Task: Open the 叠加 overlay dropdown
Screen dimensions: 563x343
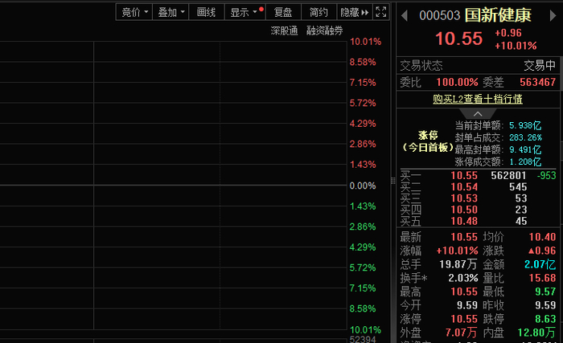Action: 171,12
